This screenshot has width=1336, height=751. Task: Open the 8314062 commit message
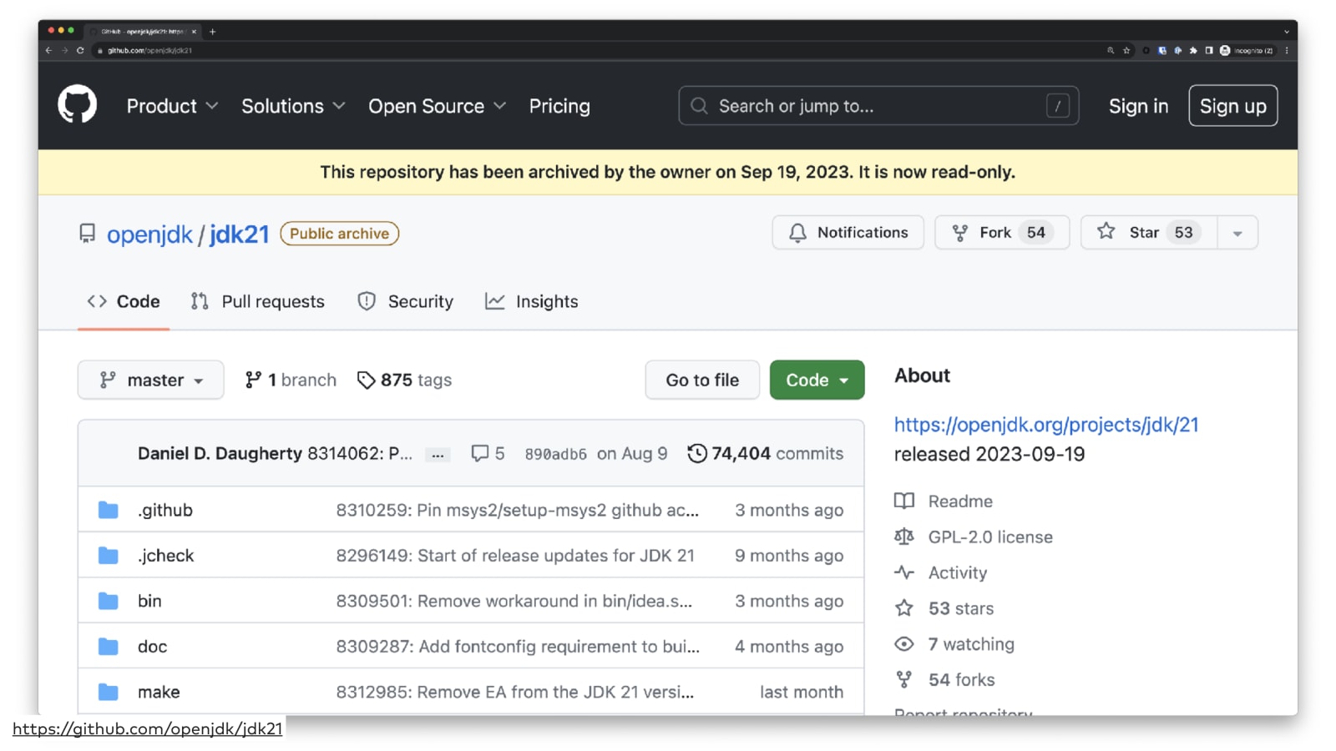(360, 453)
